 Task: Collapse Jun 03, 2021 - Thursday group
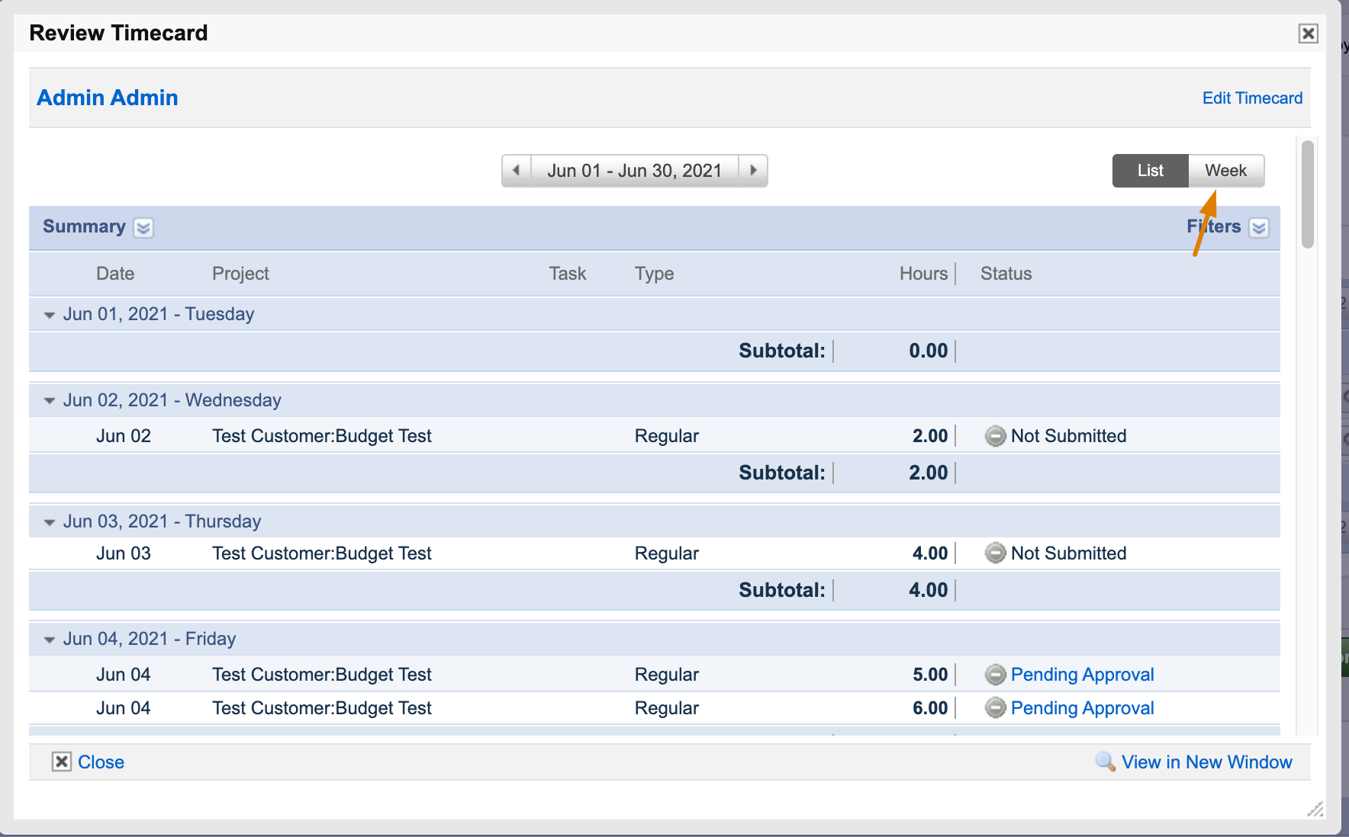coord(50,522)
